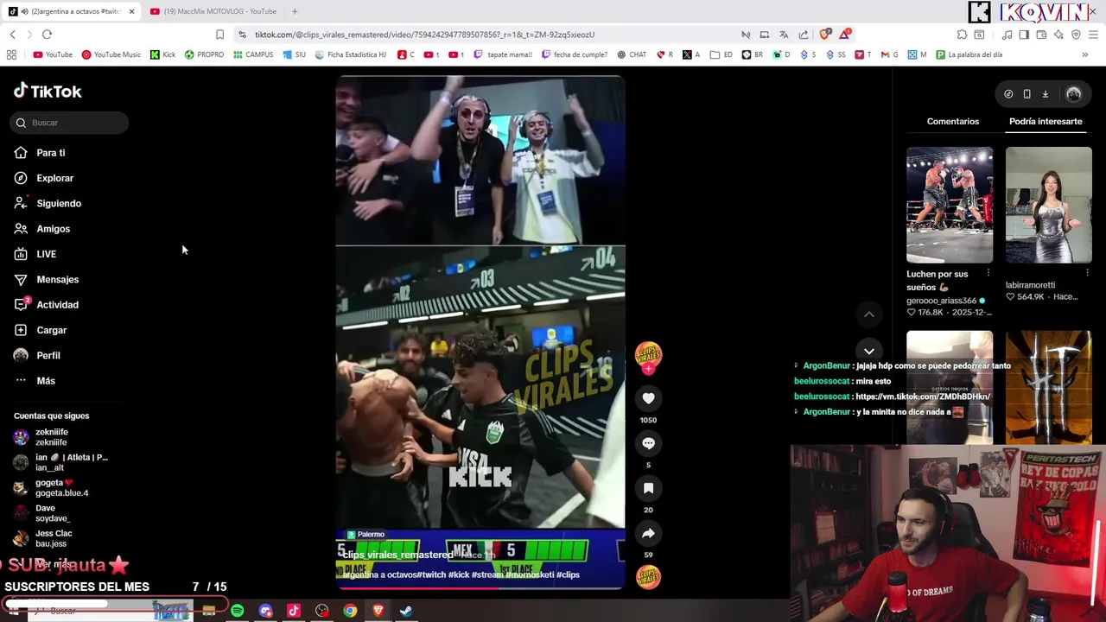Open labirramoretti video thumbnail
The width and height of the screenshot is (1106, 622).
point(1048,205)
